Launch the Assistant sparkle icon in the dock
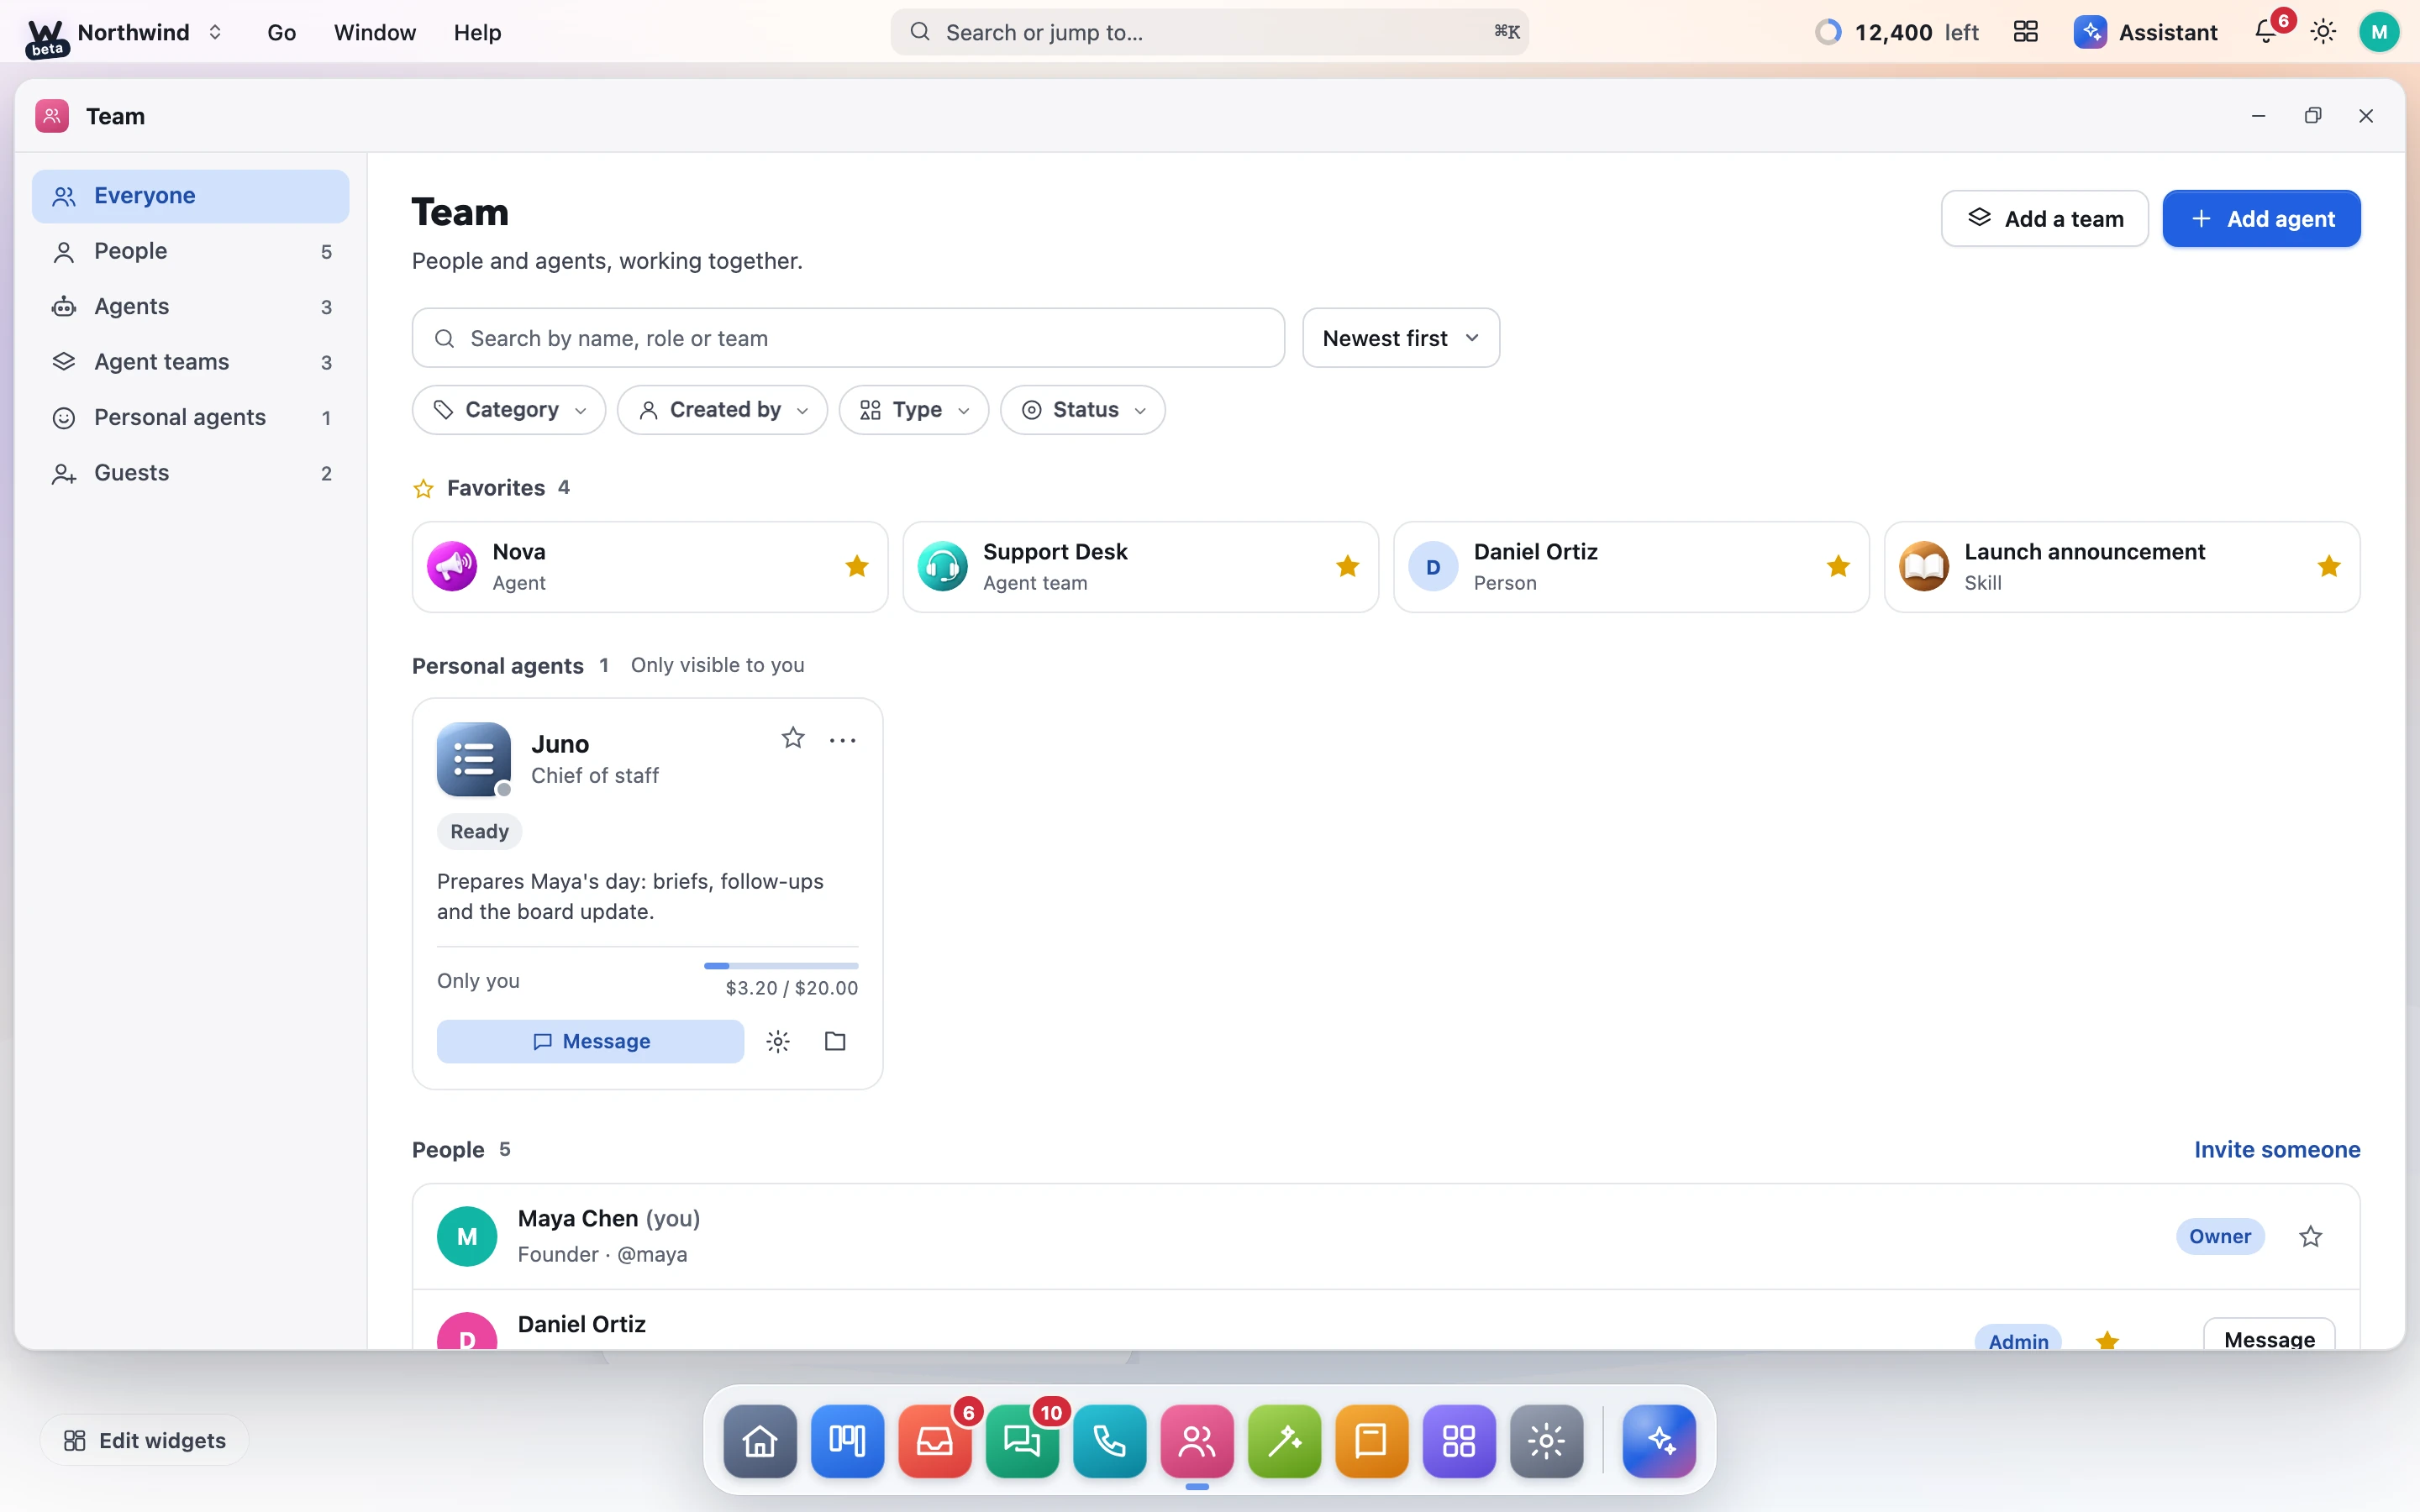The image size is (2420, 1512). pos(1659,1440)
